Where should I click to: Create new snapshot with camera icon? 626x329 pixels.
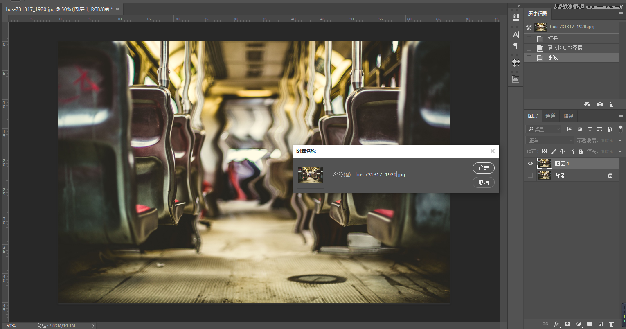[600, 104]
